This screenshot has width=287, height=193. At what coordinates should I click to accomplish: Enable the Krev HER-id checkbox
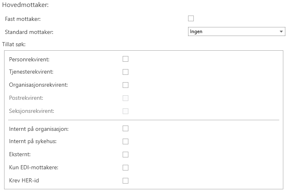pyautogui.click(x=126, y=181)
